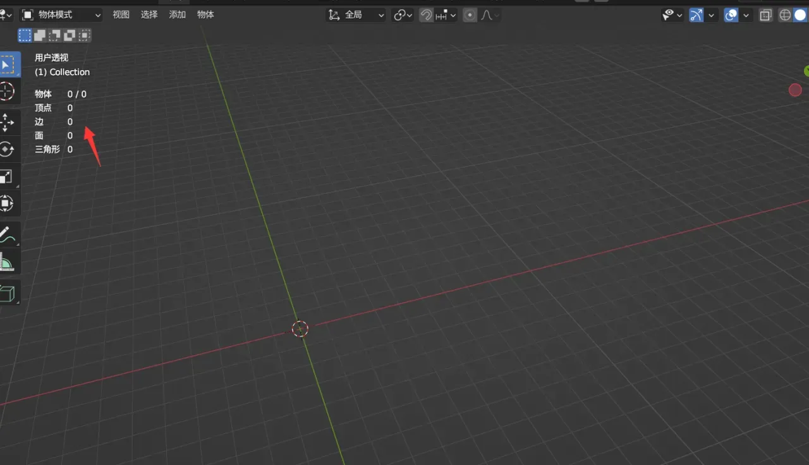Set selection mode to intersect
The image size is (809, 465).
(x=85, y=35)
